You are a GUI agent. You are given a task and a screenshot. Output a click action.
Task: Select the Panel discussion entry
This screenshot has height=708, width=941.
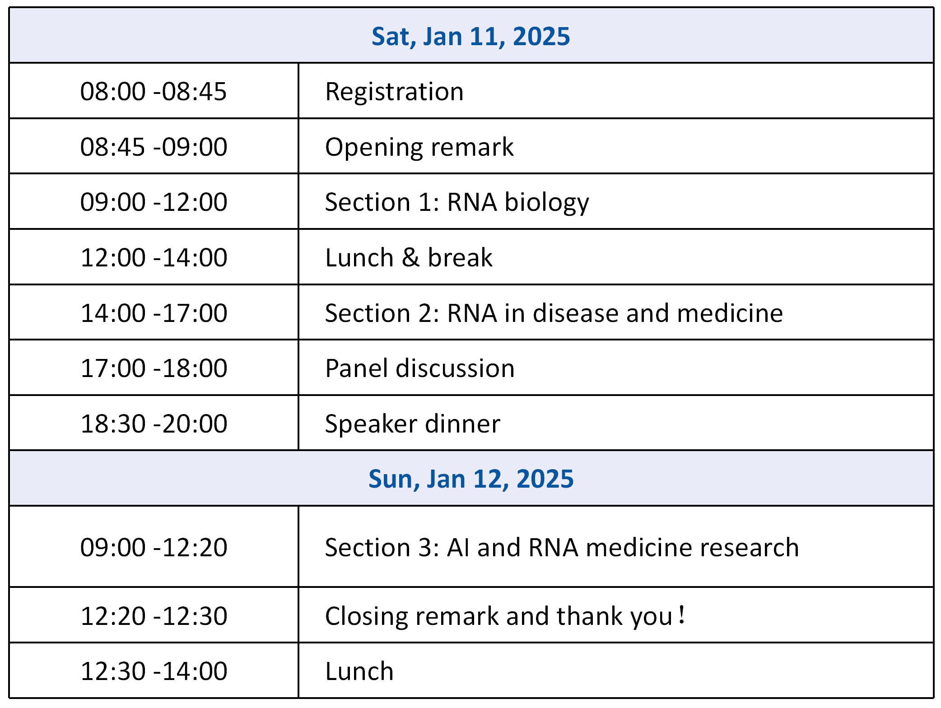(x=616, y=368)
